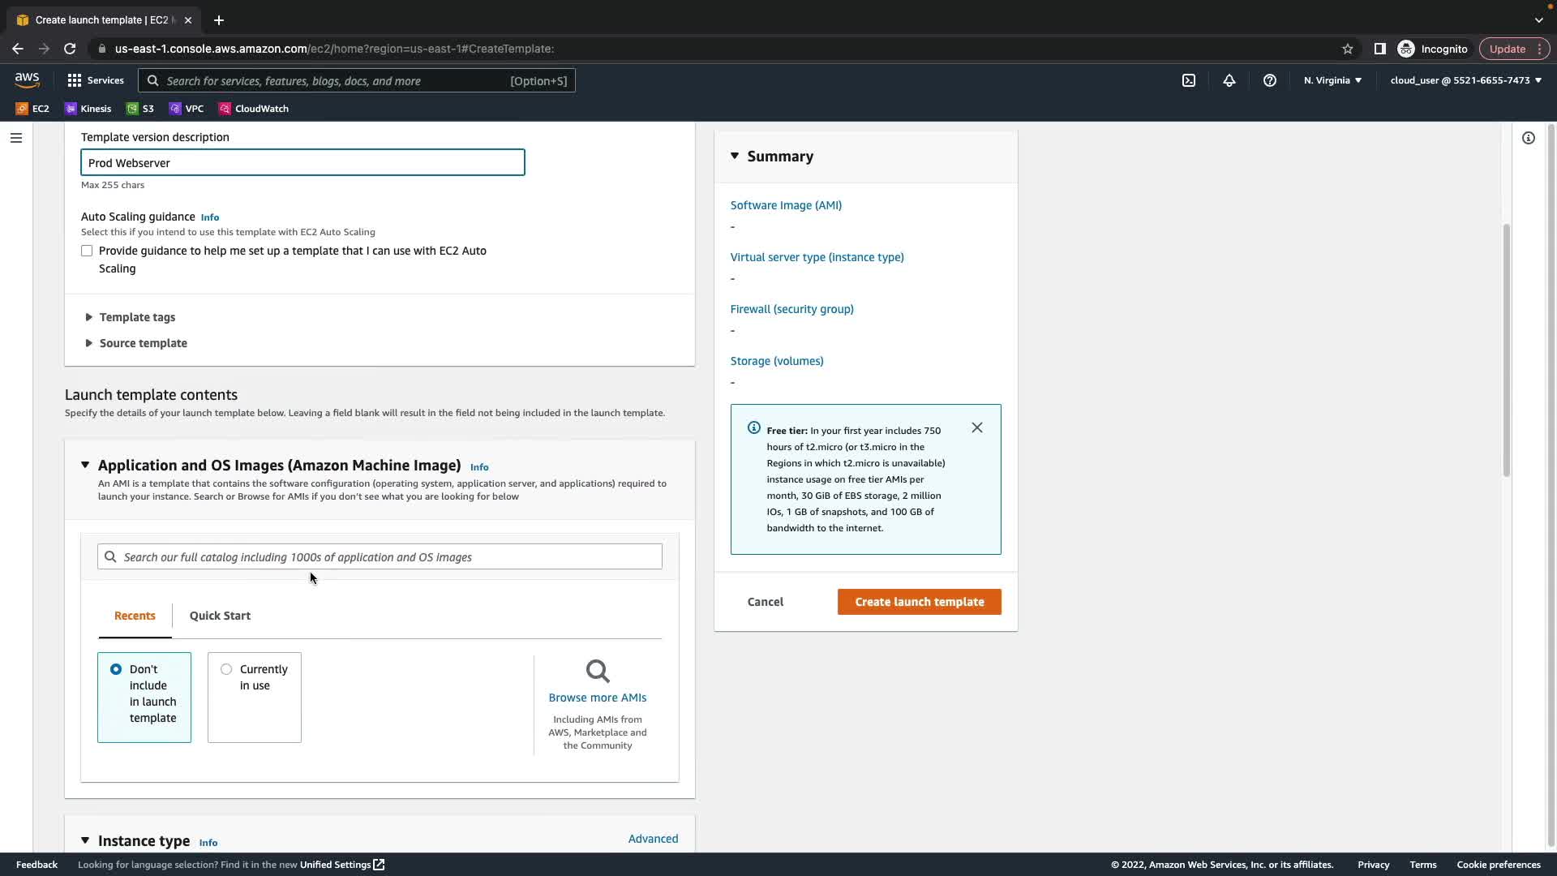
Task: Open the N. Virginia region dropdown
Action: 1332,80
